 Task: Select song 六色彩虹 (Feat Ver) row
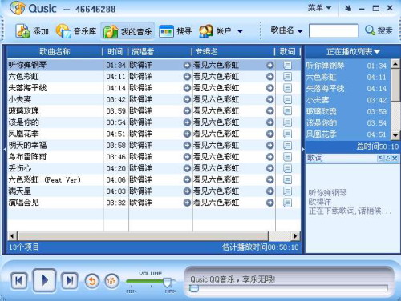coord(154,179)
